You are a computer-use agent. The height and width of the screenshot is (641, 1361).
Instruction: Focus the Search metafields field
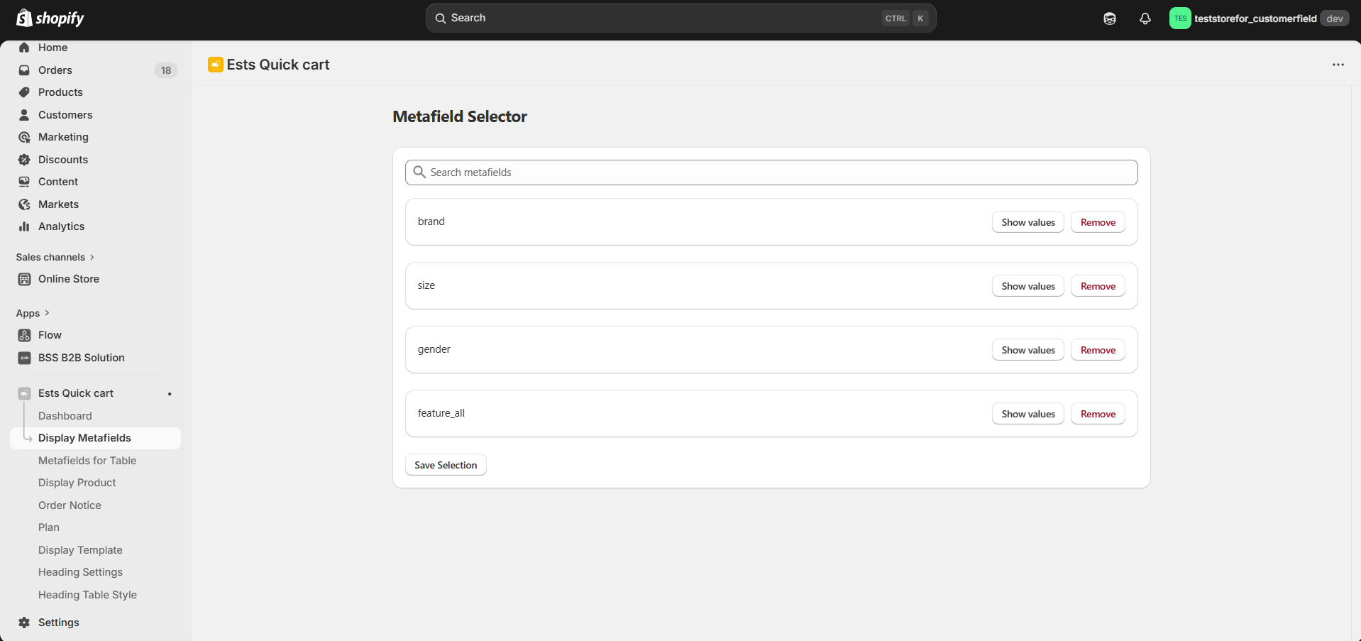click(771, 172)
